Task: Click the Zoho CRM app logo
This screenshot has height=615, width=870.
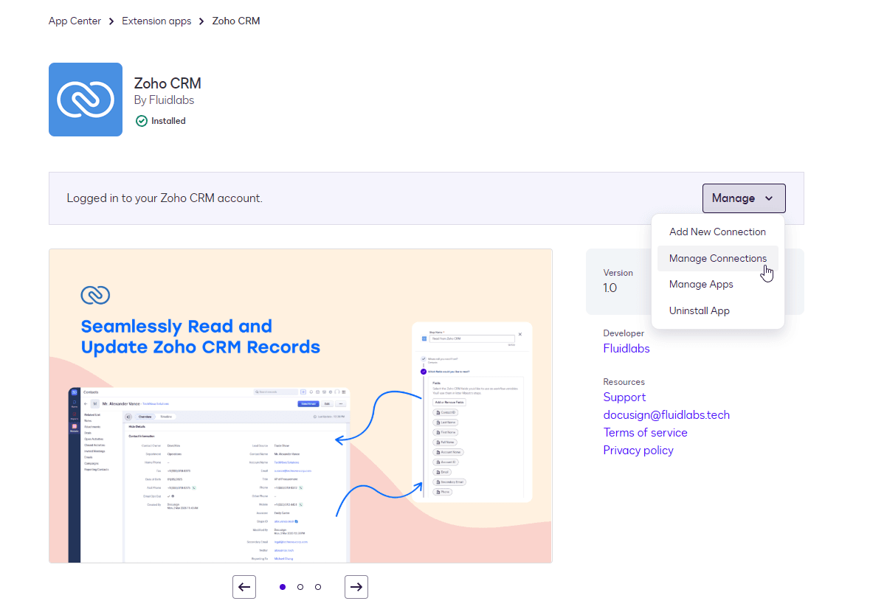Action: 86,100
